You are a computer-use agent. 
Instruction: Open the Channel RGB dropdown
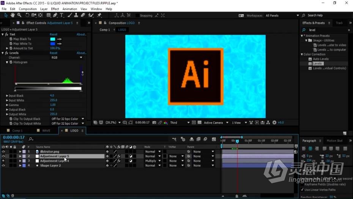pos(67,57)
